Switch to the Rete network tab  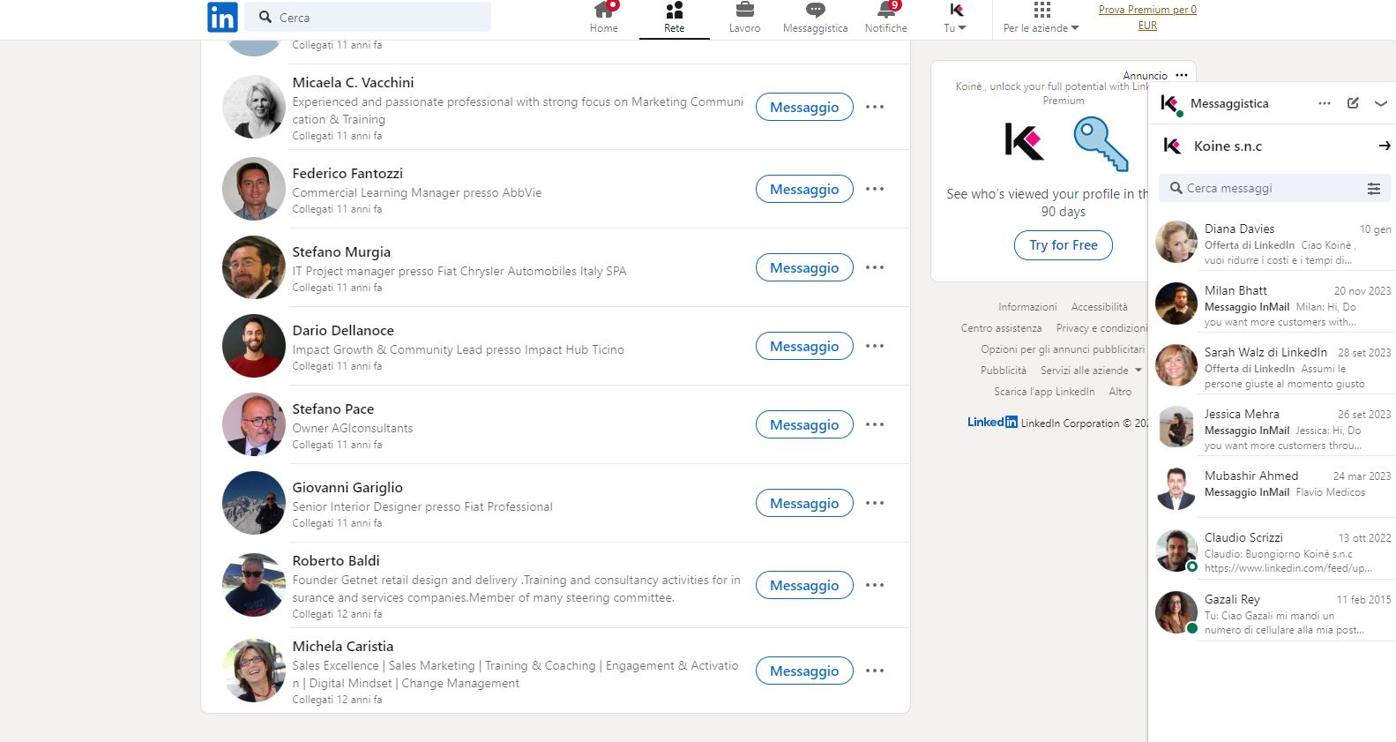[674, 18]
